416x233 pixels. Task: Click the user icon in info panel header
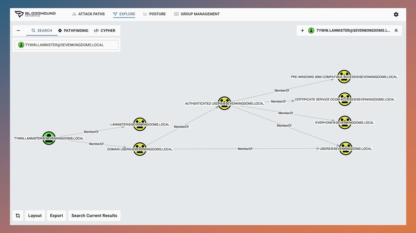tap(311, 31)
